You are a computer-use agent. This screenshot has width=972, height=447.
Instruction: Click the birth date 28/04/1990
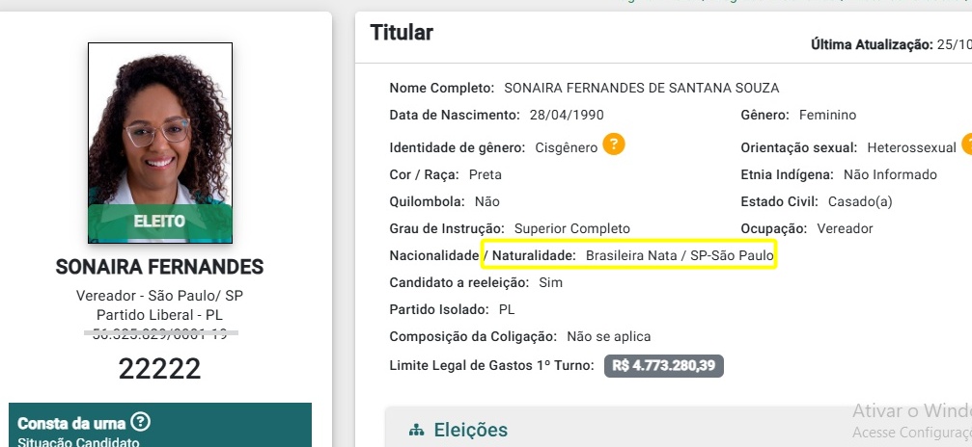(x=567, y=116)
